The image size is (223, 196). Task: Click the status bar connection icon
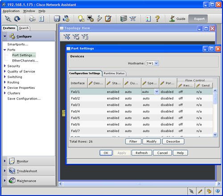coord(191,191)
